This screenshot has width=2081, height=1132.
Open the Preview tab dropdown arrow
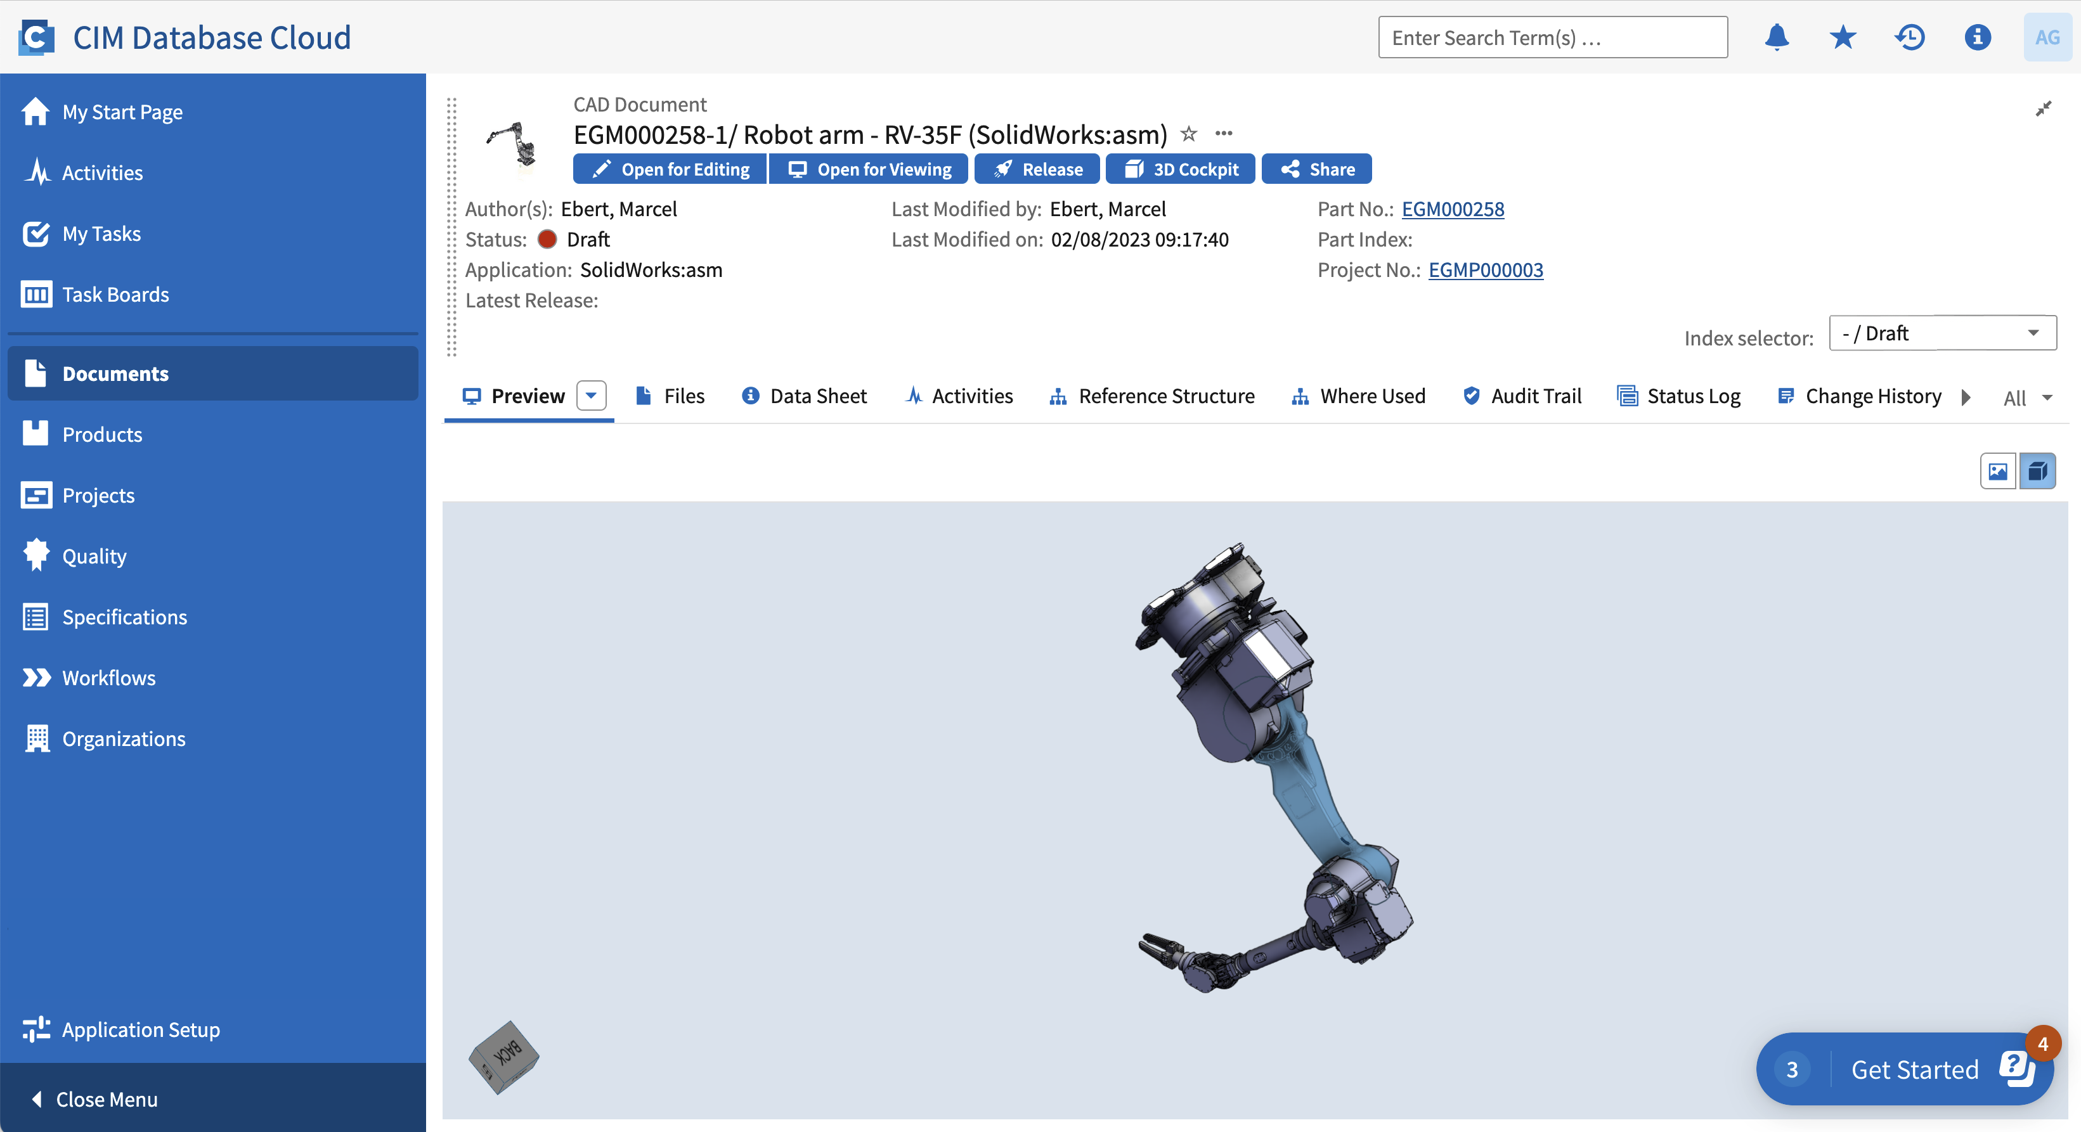click(x=592, y=396)
